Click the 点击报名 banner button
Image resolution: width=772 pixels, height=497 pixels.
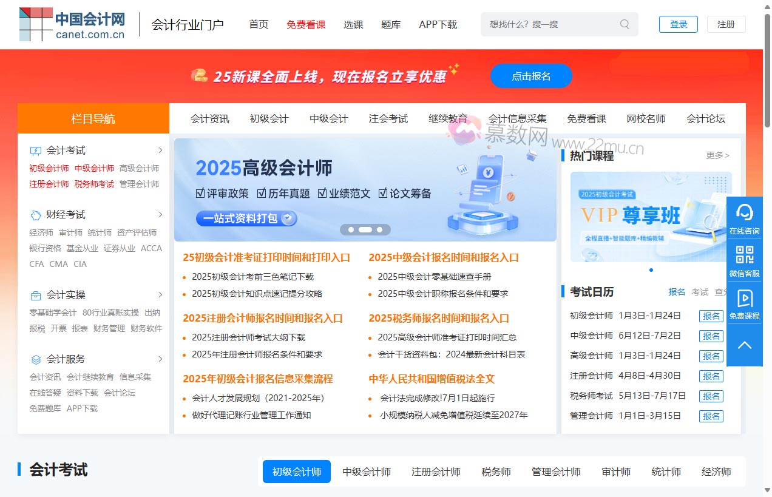pyautogui.click(x=531, y=76)
